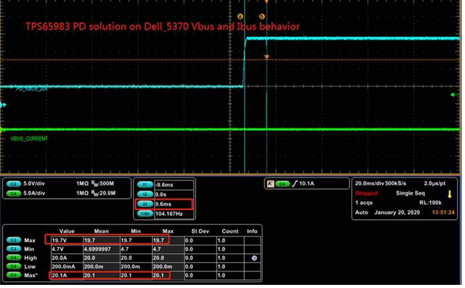The width and height of the screenshot is (465, 288).
Task: Click the C4 badge in the Low measurement row
Action: (13, 267)
